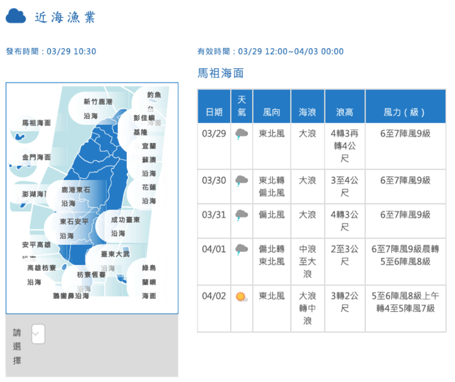Select 成功臺東沿海 region on the map
This screenshot has width=455, height=382.
click(125, 227)
